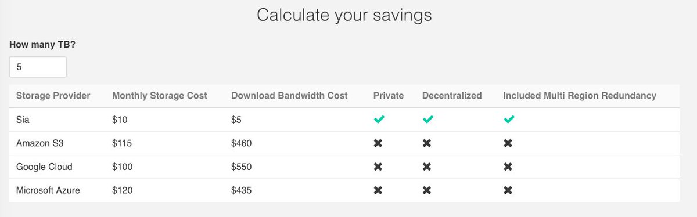697x217 pixels.
Task: Click Google Cloud's Decentralized cross icon
Action: tap(427, 167)
